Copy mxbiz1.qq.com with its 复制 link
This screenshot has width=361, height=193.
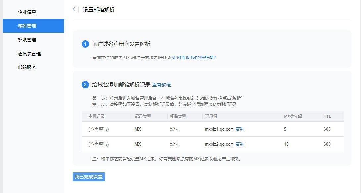240,129
